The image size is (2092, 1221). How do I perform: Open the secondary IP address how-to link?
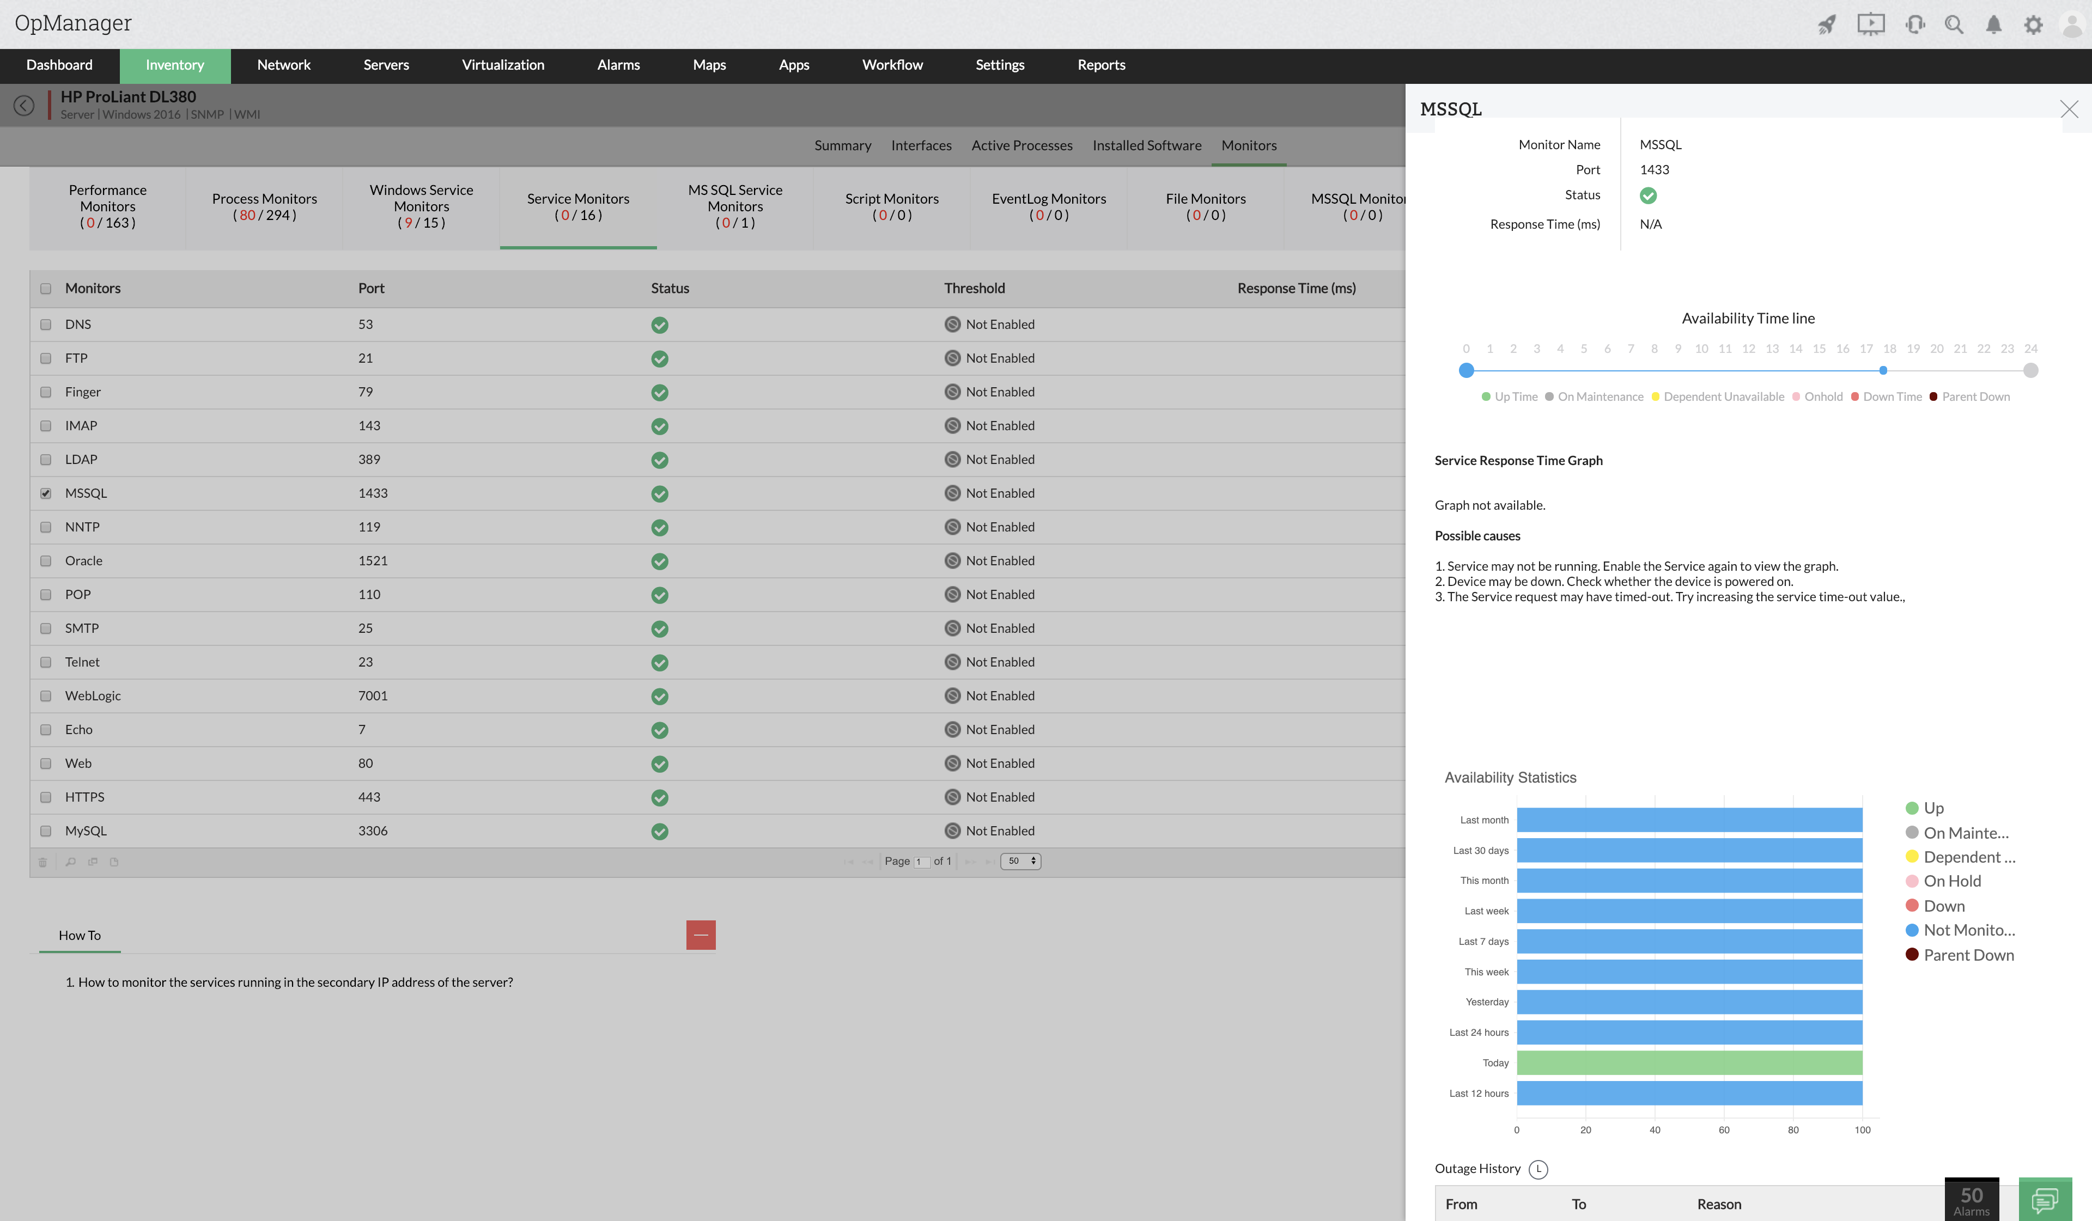(295, 982)
